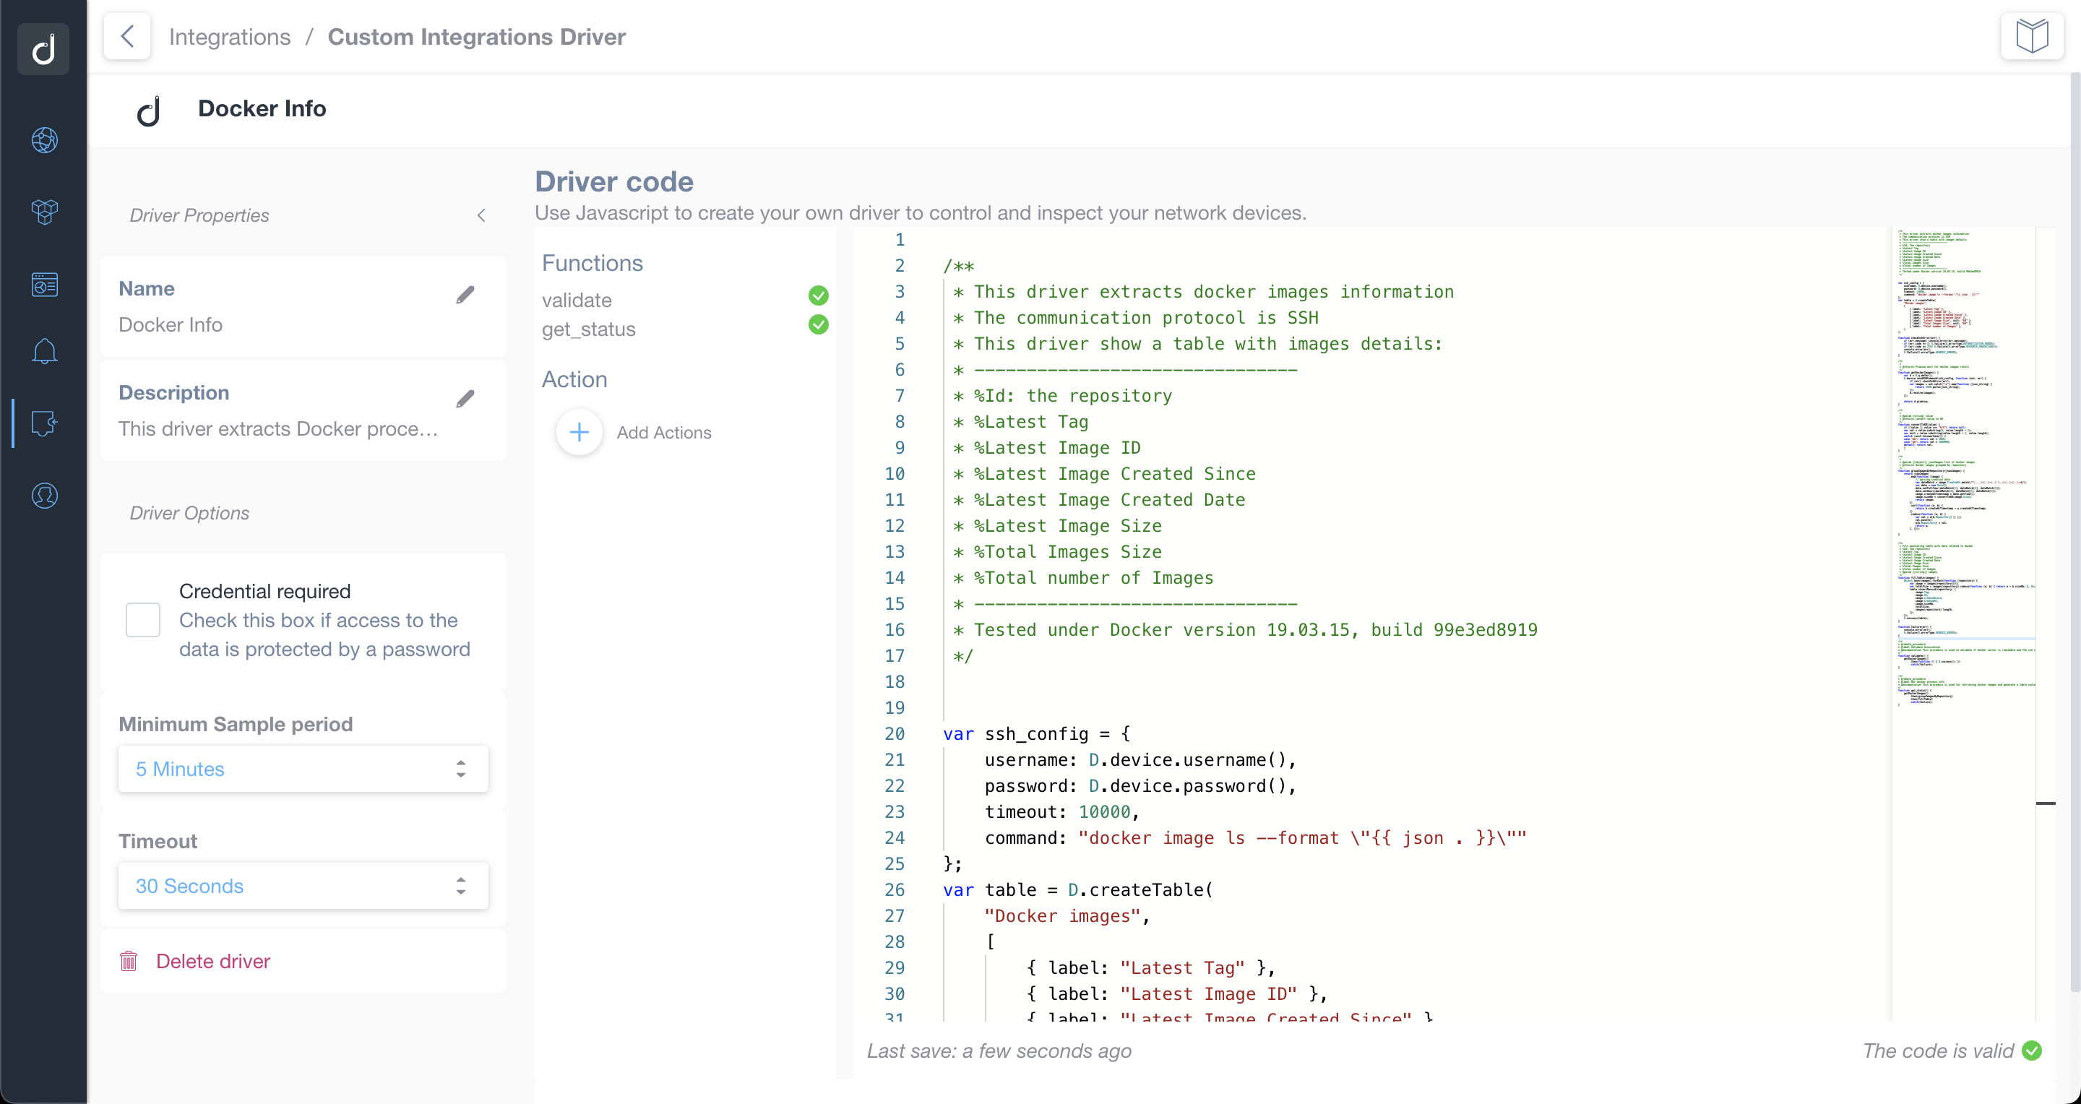
Task: Click the 'var table = D.createTable(' line
Action: pyautogui.click(x=1077, y=890)
